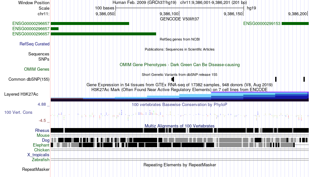Click 100 vertebrates Basewise Conservation by PhyloP title
This screenshot has width=309, height=177.
[180, 104]
